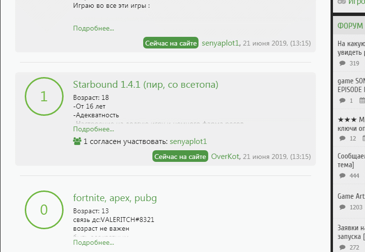The image size is (365, 252).
Task: Open senyaplot1 author link in top post
Action: [x=220, y=43]
